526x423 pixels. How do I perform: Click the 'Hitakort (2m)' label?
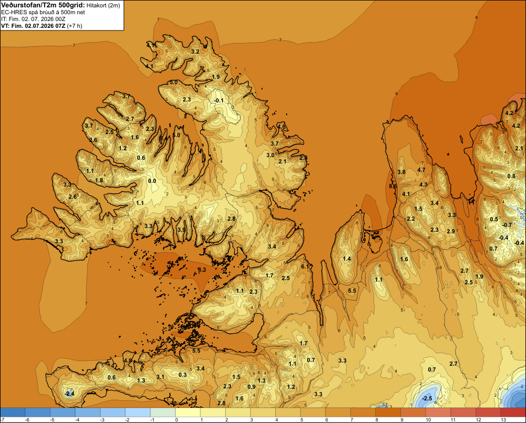point(103,5)
